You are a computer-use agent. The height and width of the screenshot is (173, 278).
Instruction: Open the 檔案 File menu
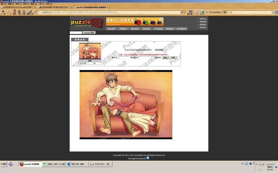[x=4, y=4]
